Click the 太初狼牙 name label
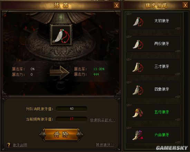 pyautogui.click(x=162, y=21)
